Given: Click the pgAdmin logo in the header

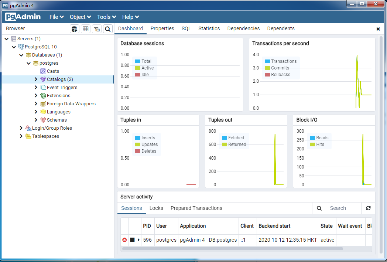Looking at the screenshot, I should (x=23, y=17).
